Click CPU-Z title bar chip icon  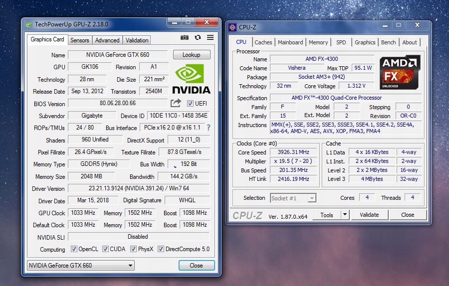pos(232,27)
